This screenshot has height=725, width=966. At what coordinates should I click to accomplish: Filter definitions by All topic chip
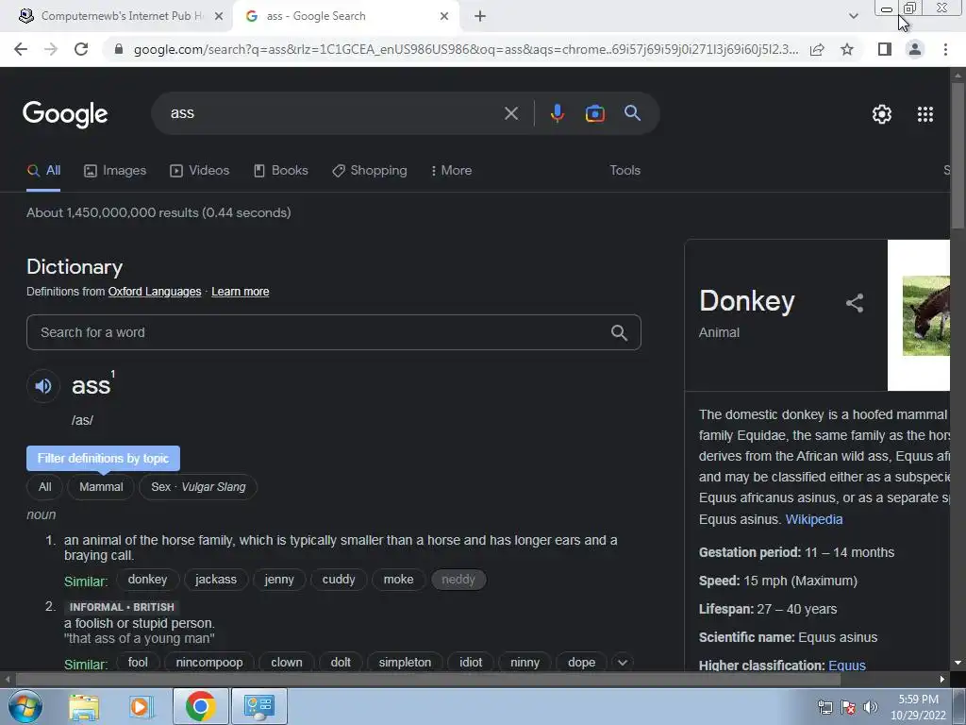coord(45,487)
